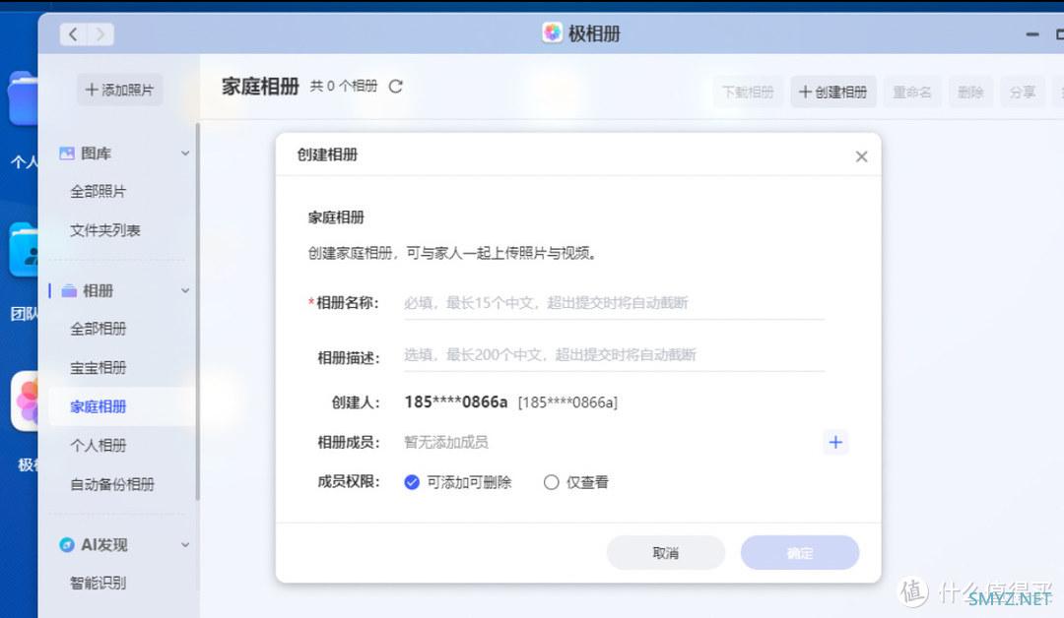Open 全部照片 in the sidebar

click(99, 191)
